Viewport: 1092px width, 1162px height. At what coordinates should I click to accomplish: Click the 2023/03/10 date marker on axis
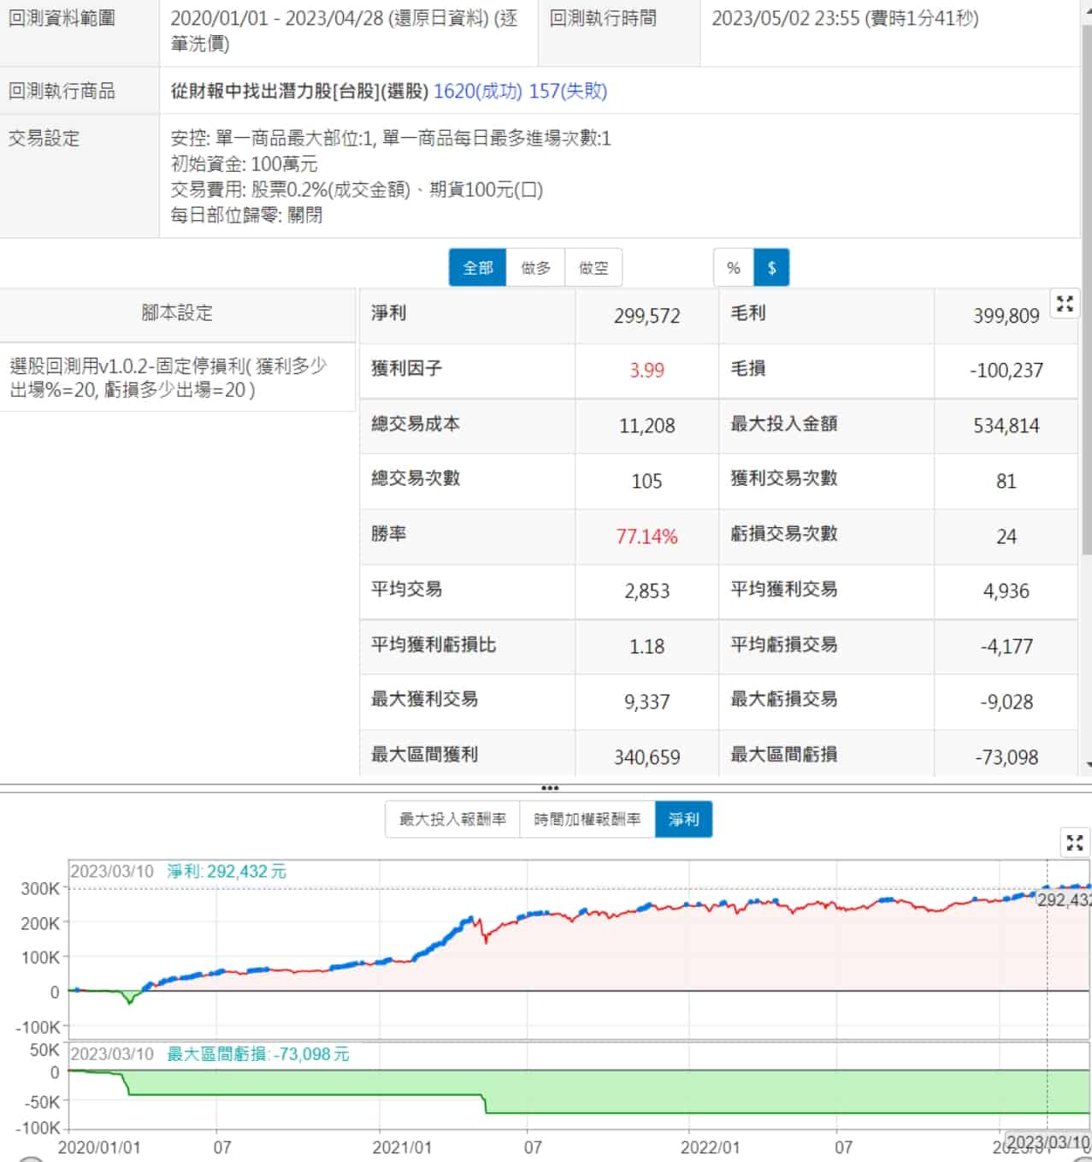[x=1048, y=1142]
